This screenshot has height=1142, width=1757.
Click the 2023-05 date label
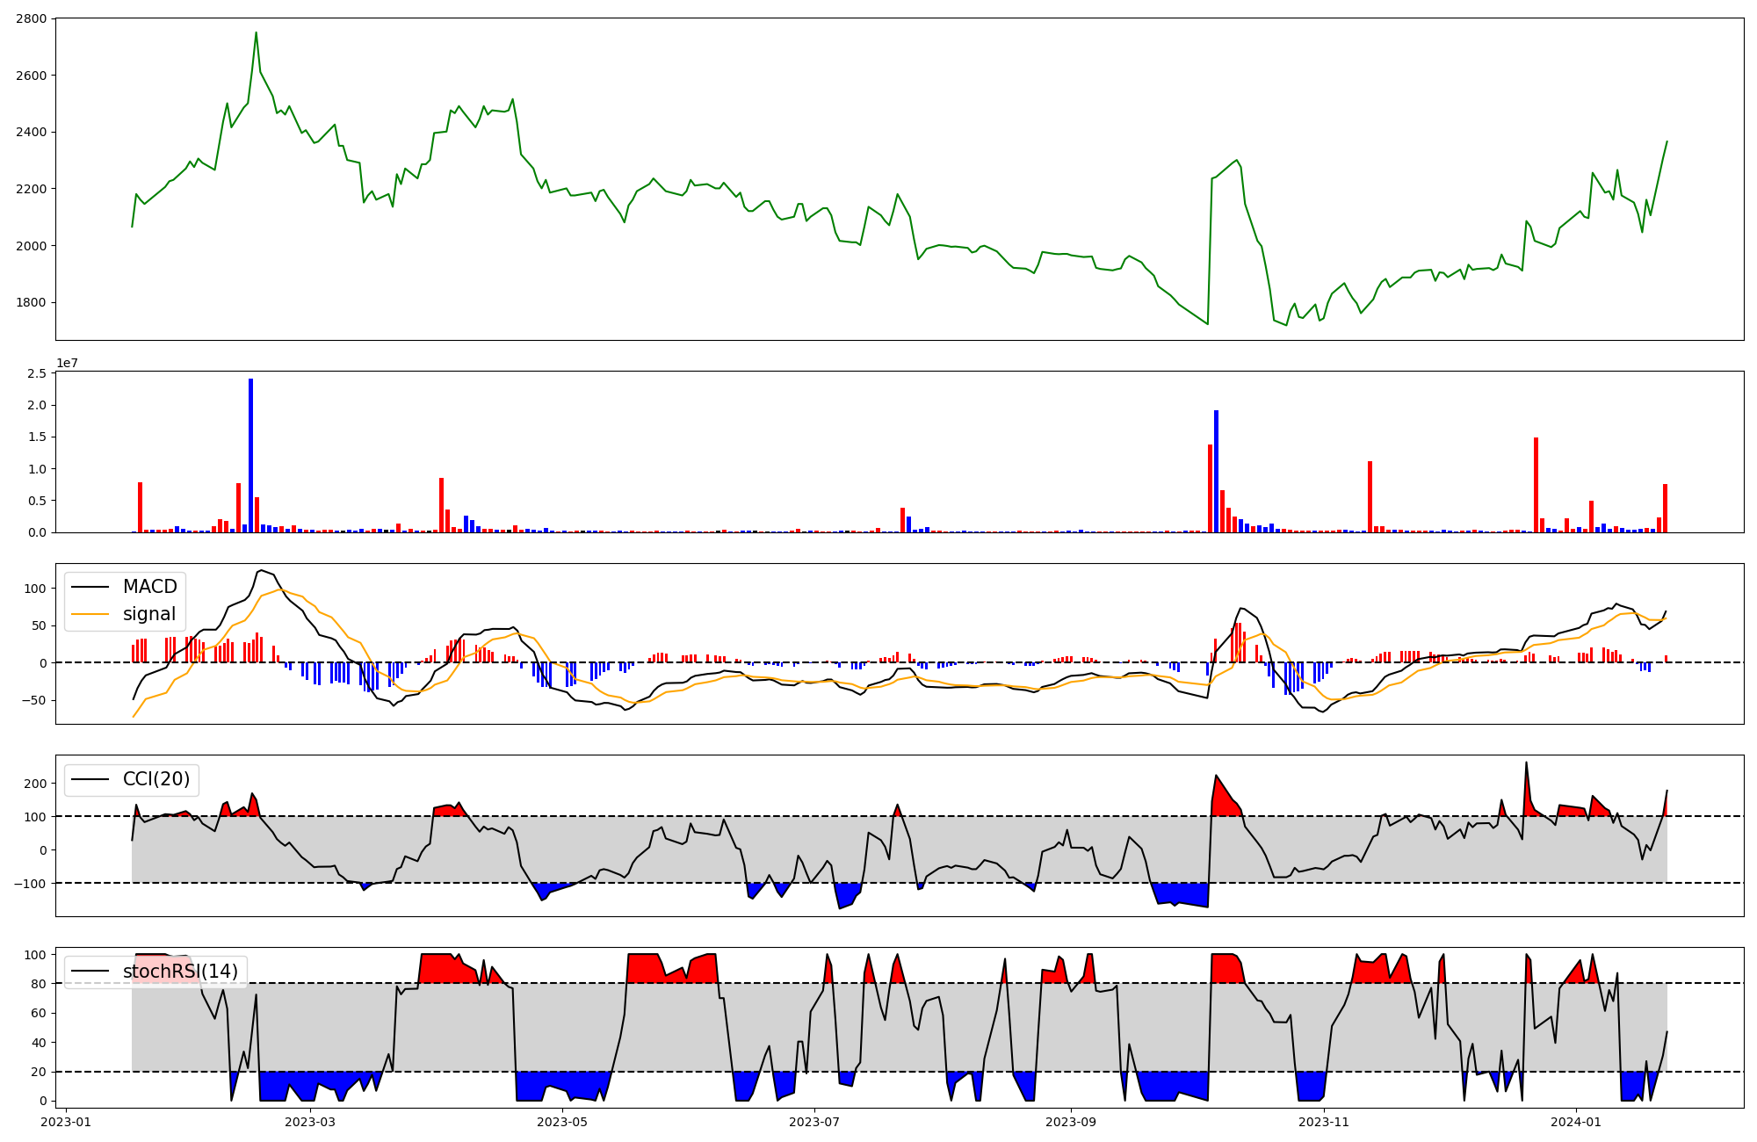point(562,1122)
